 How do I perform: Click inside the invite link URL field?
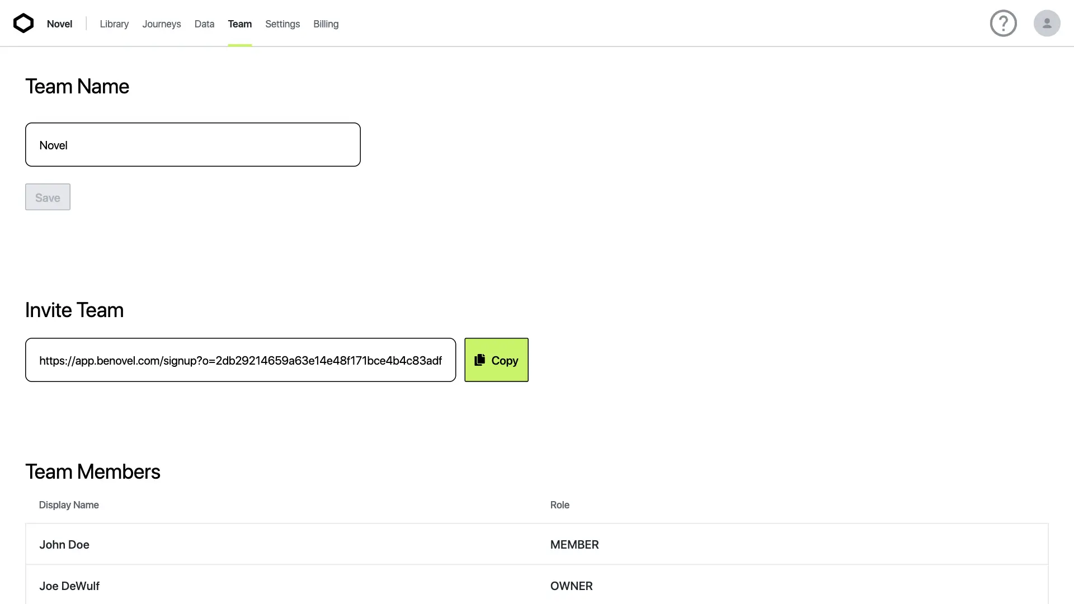[241, 360]
